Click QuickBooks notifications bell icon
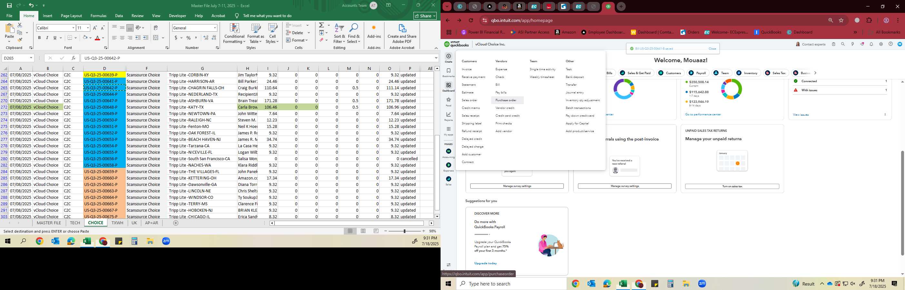Viewport: 905px width, 290px height. click(x=871, y=44)
